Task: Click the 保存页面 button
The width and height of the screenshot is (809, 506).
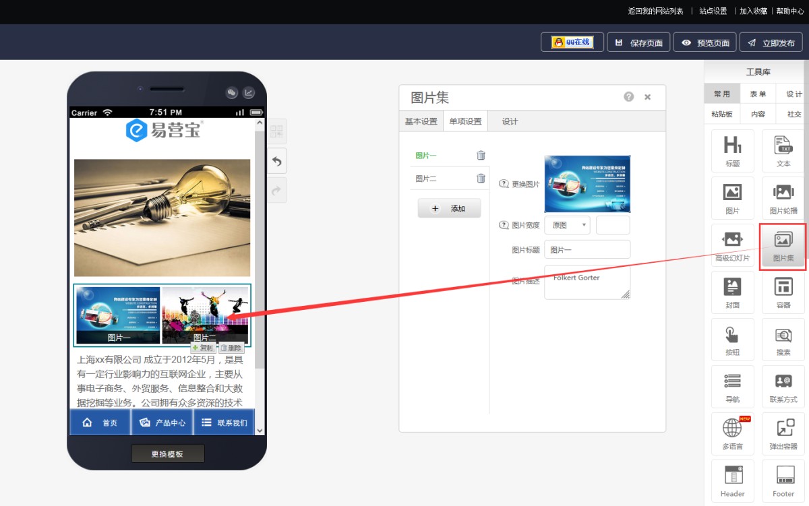Action: point(638,42)
